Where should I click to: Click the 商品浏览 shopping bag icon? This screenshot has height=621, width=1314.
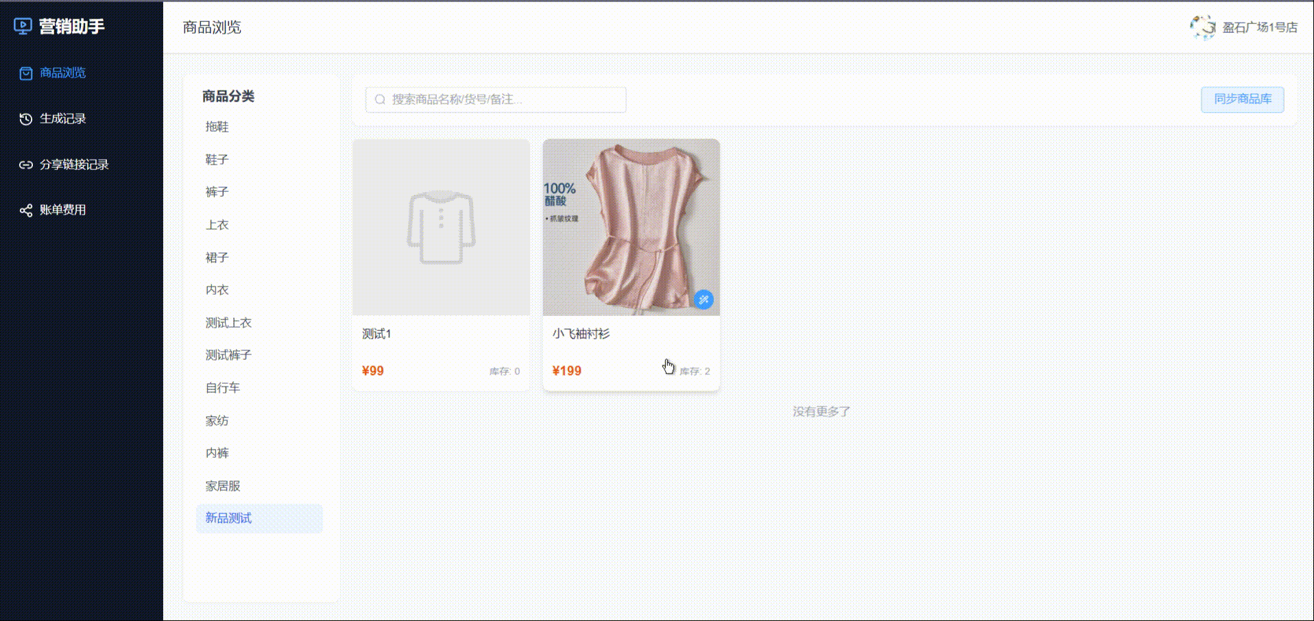26,73
